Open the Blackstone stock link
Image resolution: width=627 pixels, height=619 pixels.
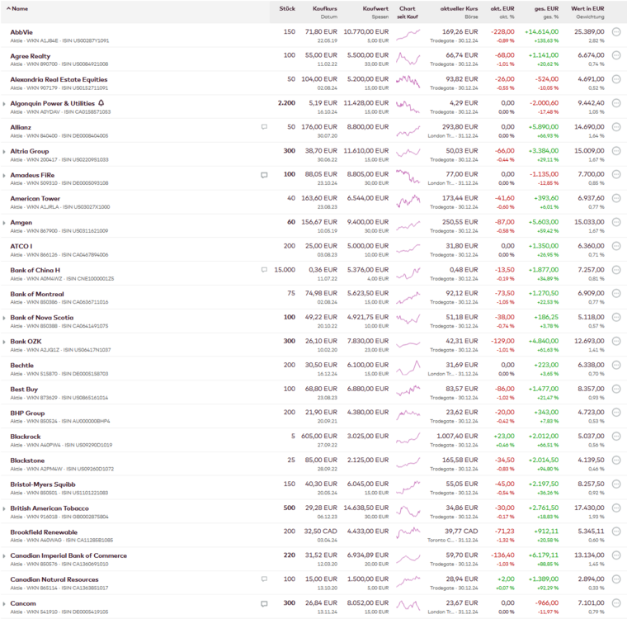27,461
